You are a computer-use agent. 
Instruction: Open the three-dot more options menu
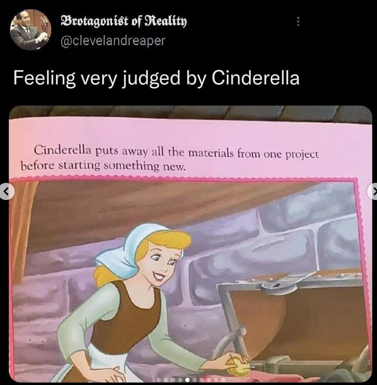point(298,21)
